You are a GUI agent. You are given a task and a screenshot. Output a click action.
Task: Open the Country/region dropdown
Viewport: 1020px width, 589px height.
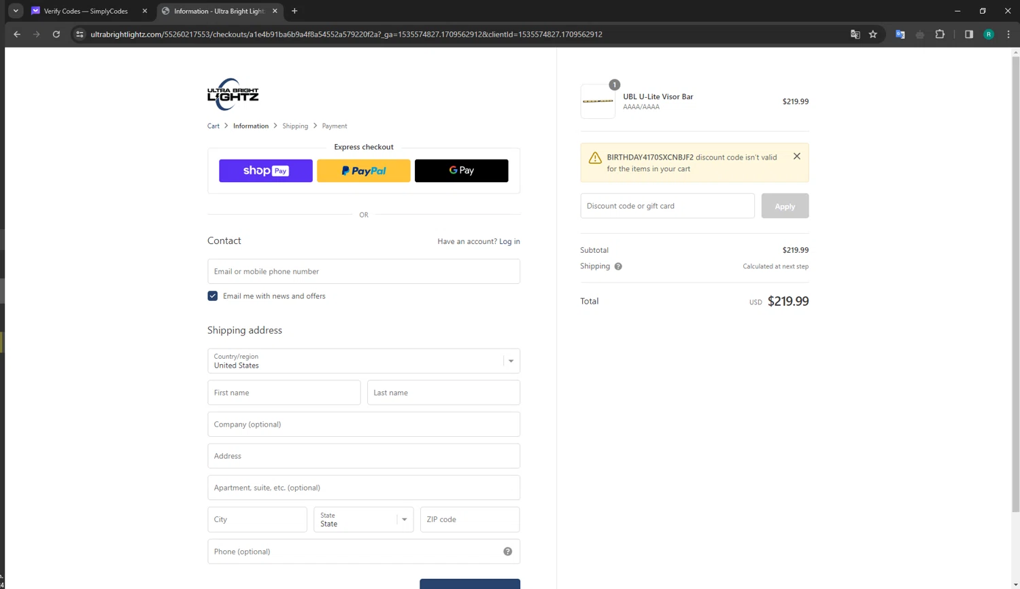(x=364, y=361)
